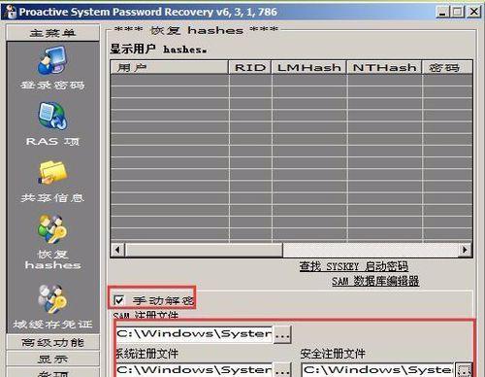
Task: Click the SAM file path input field
Action: coord(194,334)
